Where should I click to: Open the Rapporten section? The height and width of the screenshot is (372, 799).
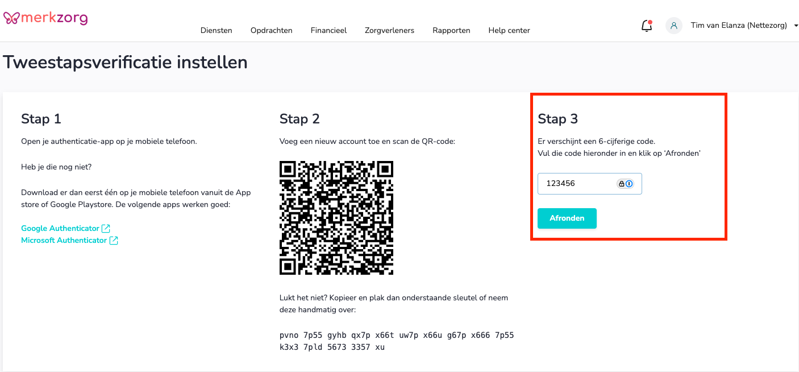[451, 31]
